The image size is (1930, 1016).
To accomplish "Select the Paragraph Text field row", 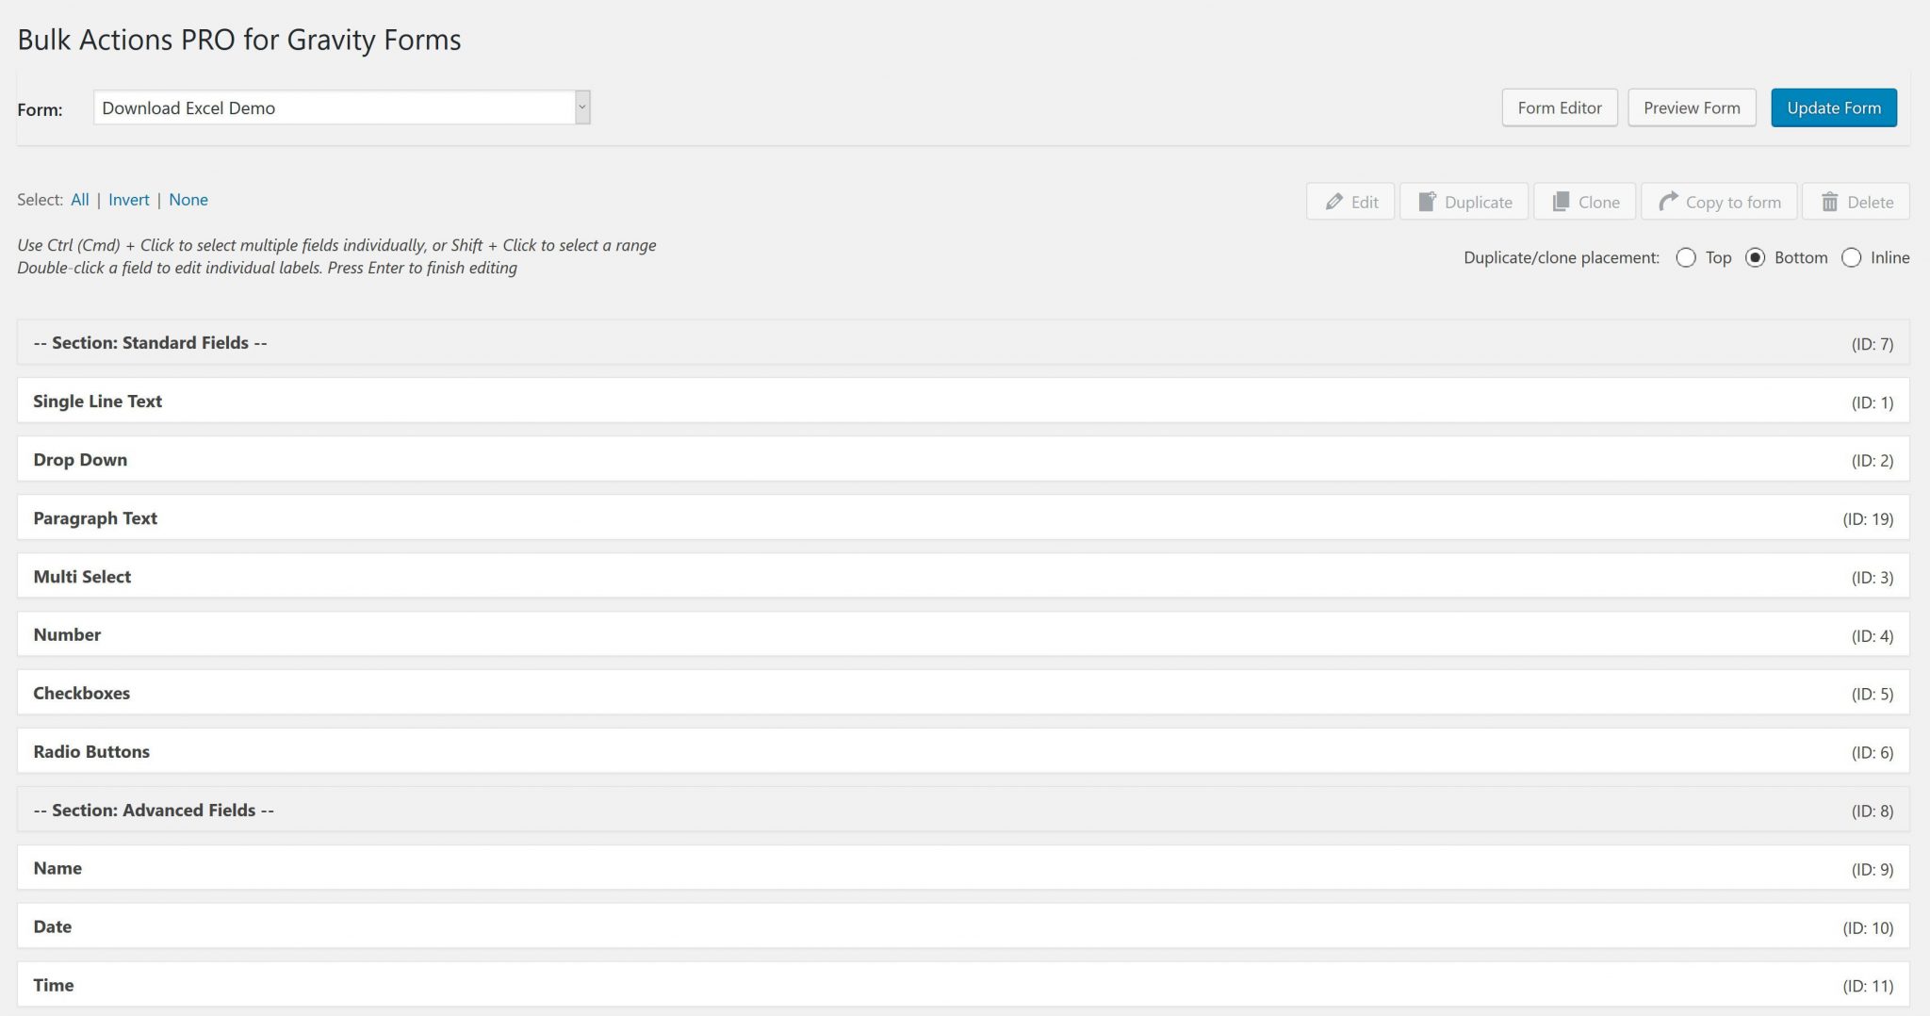I will 963,518.
